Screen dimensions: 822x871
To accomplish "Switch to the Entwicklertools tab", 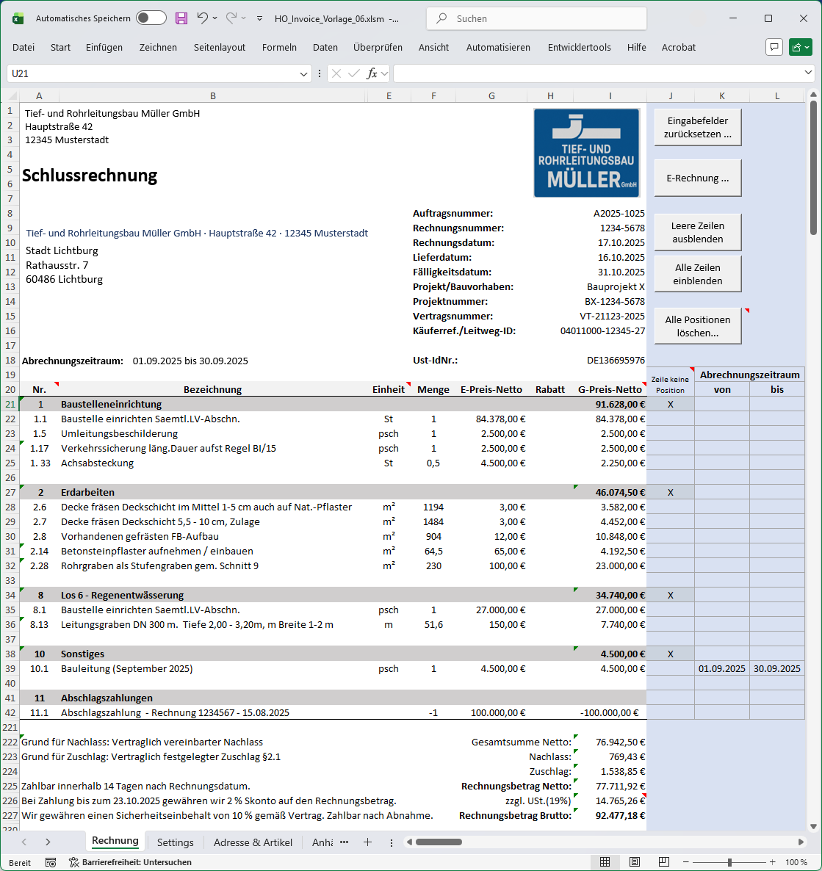I will click(579, 47).
